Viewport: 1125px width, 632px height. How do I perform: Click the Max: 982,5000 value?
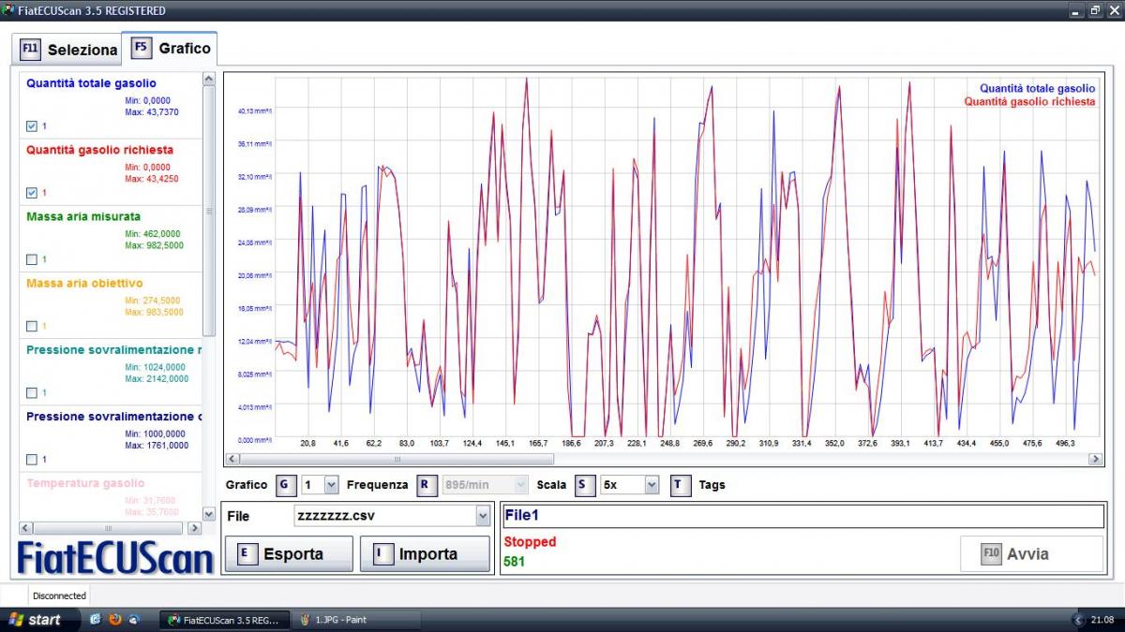coord(155,245)
